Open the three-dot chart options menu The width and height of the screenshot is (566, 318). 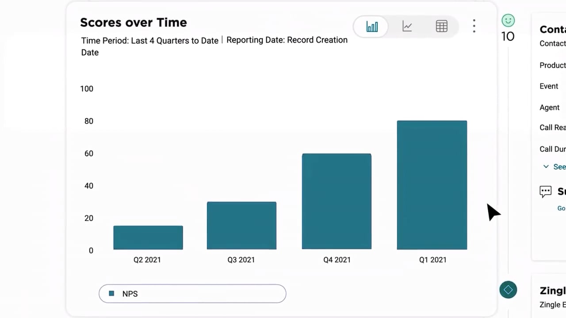474,26
